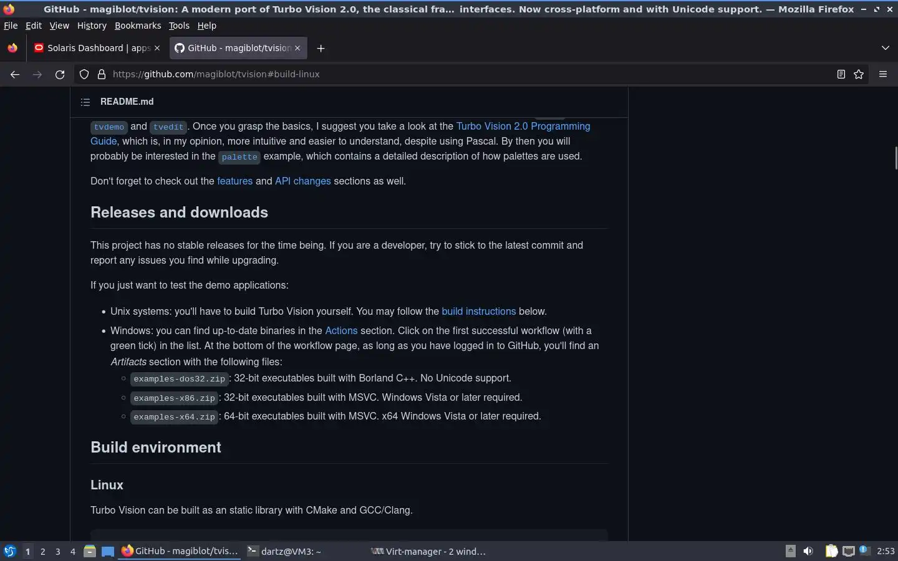Viewport: 898px width, 561px height.
Task: Open Turbo Vision 2.0 Programming Guide link
Action: (523, 126)
